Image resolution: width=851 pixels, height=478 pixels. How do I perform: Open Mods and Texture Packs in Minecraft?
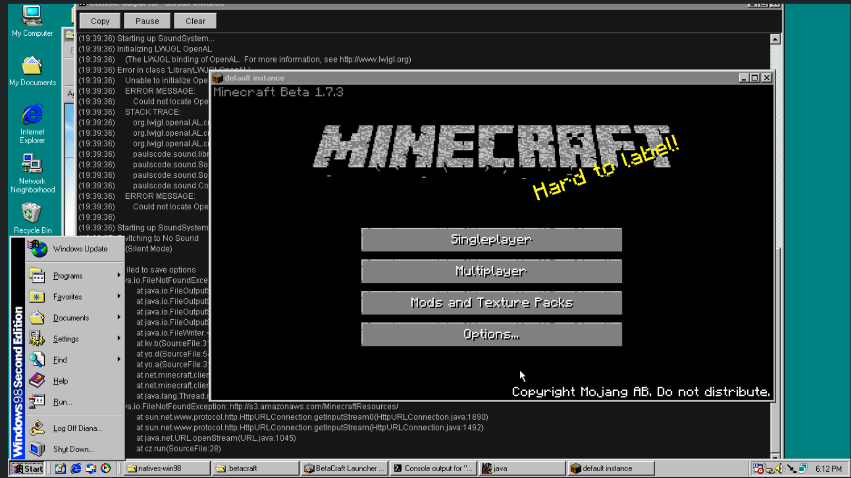(491, 303)
